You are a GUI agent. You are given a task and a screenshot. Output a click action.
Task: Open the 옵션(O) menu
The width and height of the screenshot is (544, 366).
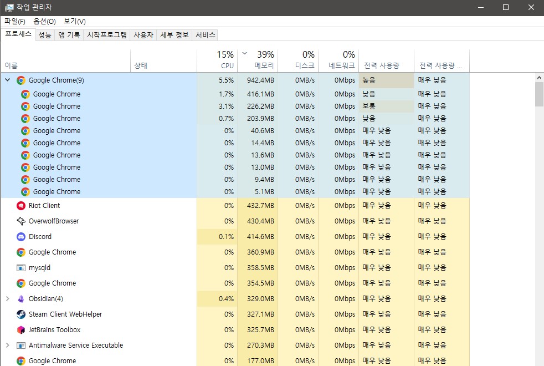click(x=44, y=22)
